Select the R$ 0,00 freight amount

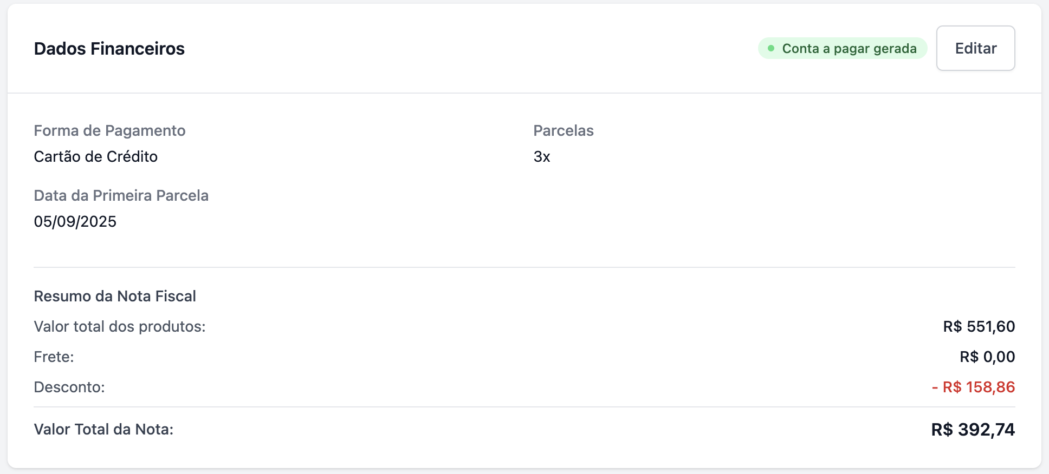coord(987,357)
